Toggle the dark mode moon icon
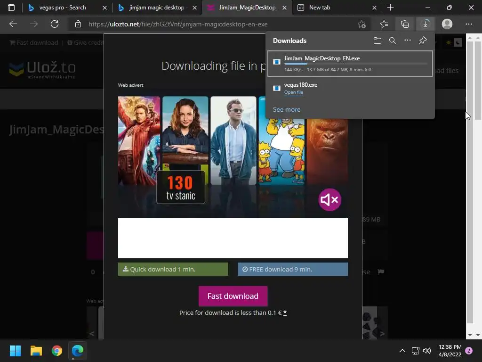The image size is (482, 362). [x=458, y=42]
